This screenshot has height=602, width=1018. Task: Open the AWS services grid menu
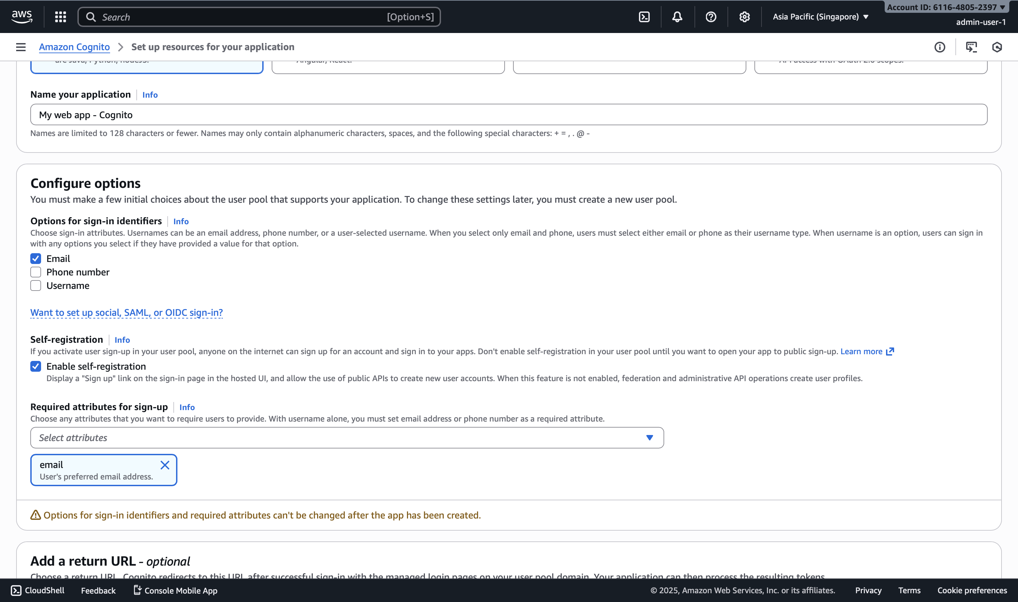coord(61,16)
